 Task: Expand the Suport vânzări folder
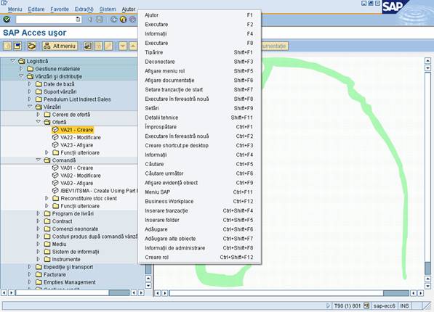[x=30, y=91]
